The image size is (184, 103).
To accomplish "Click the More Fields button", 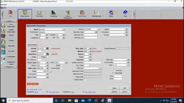I will tap(32, 45).
